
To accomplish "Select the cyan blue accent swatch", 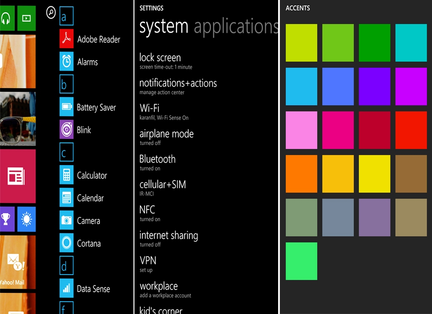I will coord(301,86).
